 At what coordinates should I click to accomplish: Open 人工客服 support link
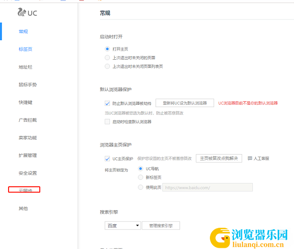261,159
